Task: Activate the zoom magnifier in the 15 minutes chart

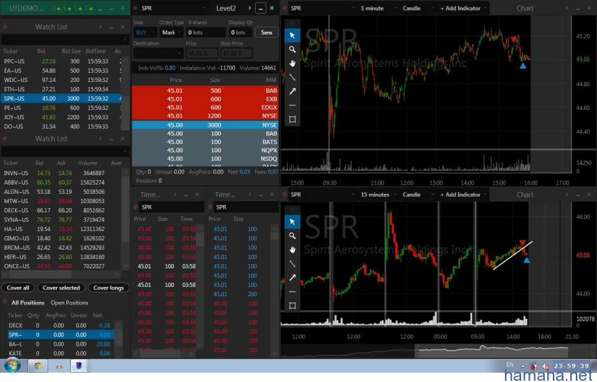Action: (x=292, y=236)
